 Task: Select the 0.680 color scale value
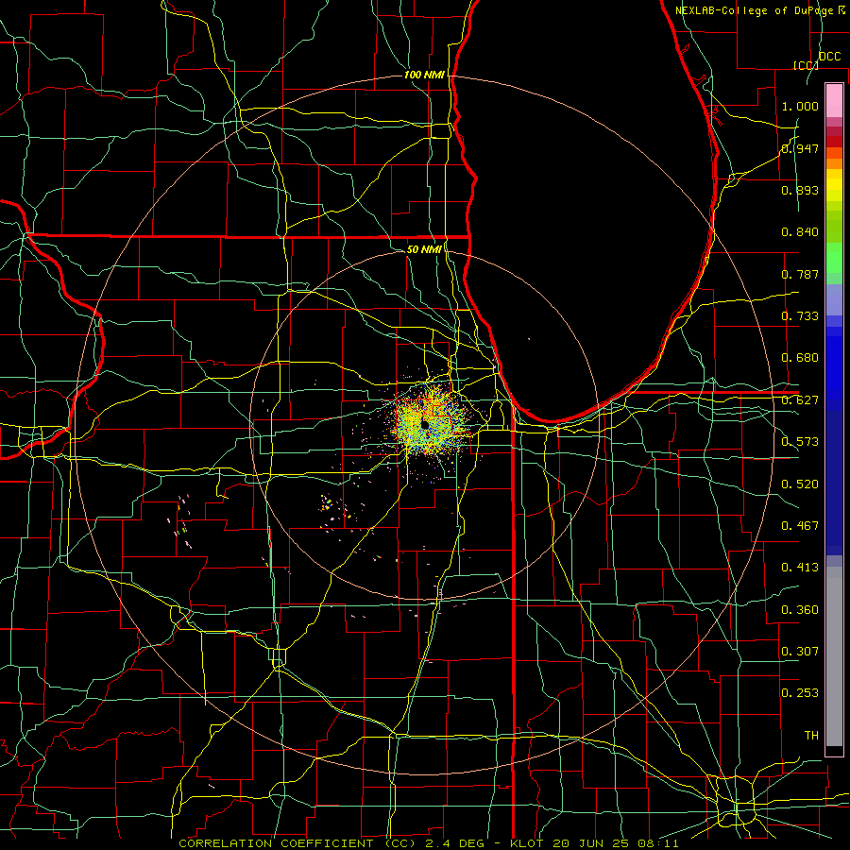(x=800, y=358)
